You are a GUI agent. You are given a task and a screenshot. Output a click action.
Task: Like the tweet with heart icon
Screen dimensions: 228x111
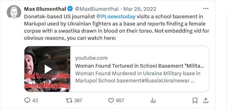pyautogui.click(x=111, y=100)
